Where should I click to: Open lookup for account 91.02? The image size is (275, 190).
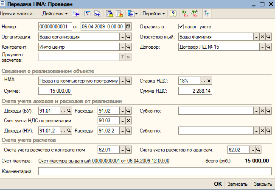[x=129, y=111]
